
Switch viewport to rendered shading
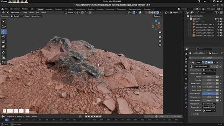(x=158, y=13)
